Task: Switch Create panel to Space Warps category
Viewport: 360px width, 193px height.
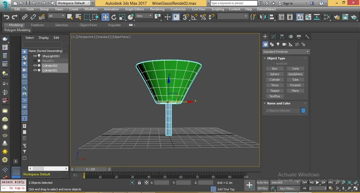Action: [x=297, y=44]
